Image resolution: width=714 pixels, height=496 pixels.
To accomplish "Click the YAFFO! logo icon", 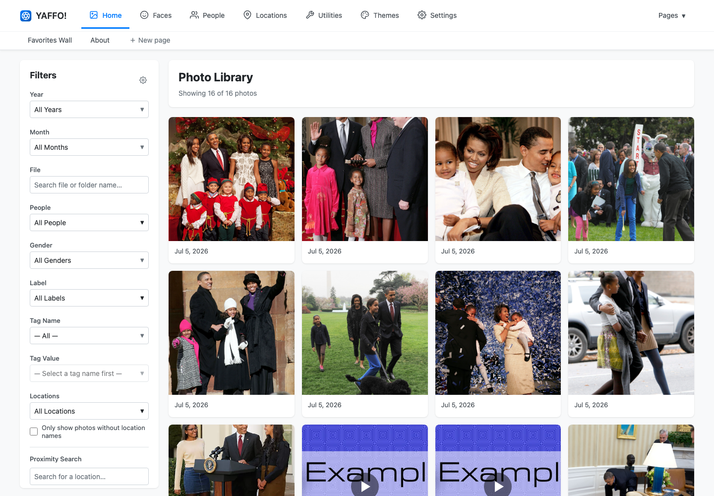I will click(x=26, y=16).
